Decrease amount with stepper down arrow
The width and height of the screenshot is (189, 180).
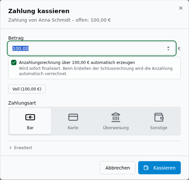pyautogui.click(x=168, y=50)
